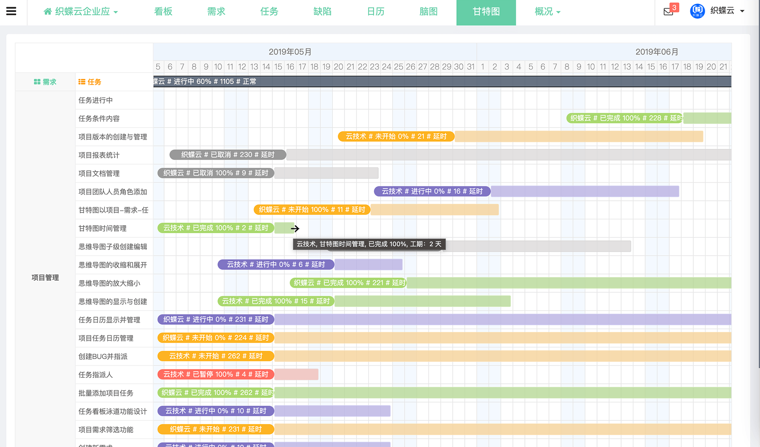This screenshot has width=760, height=447.
Task: Click the home icon beside 织蝶云企业应
Action: pyautogui.click(x=48, y=11)
